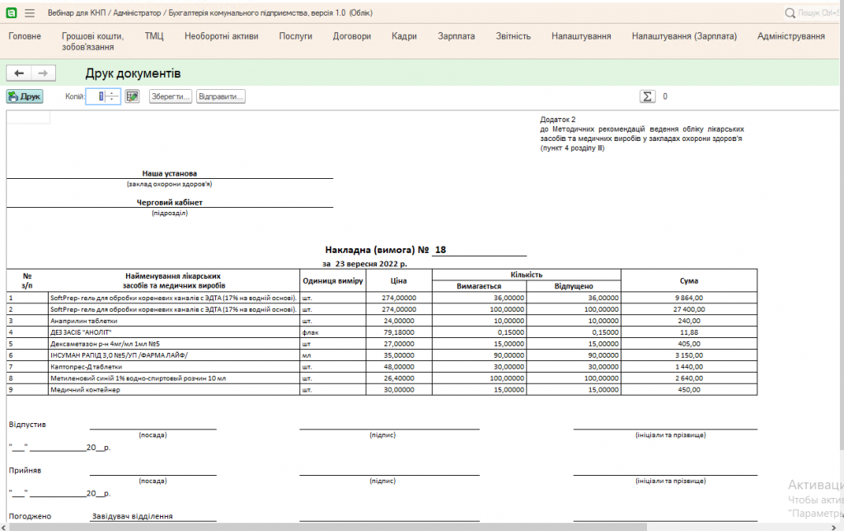The width and height of the screenshot is (844, 531).
Task: Increase copies count with up arrow
Action: coord(113,93)
